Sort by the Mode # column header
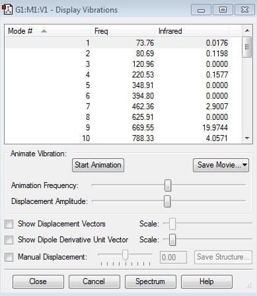Image resolution: width=257 pixels, height=296 pixels. [x=48, y=31]
